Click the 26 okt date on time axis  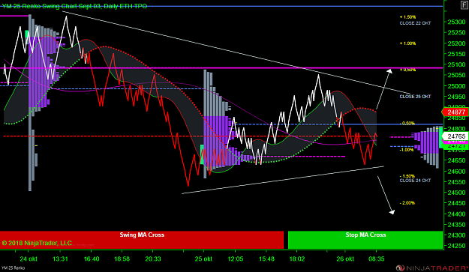[345, 259]
